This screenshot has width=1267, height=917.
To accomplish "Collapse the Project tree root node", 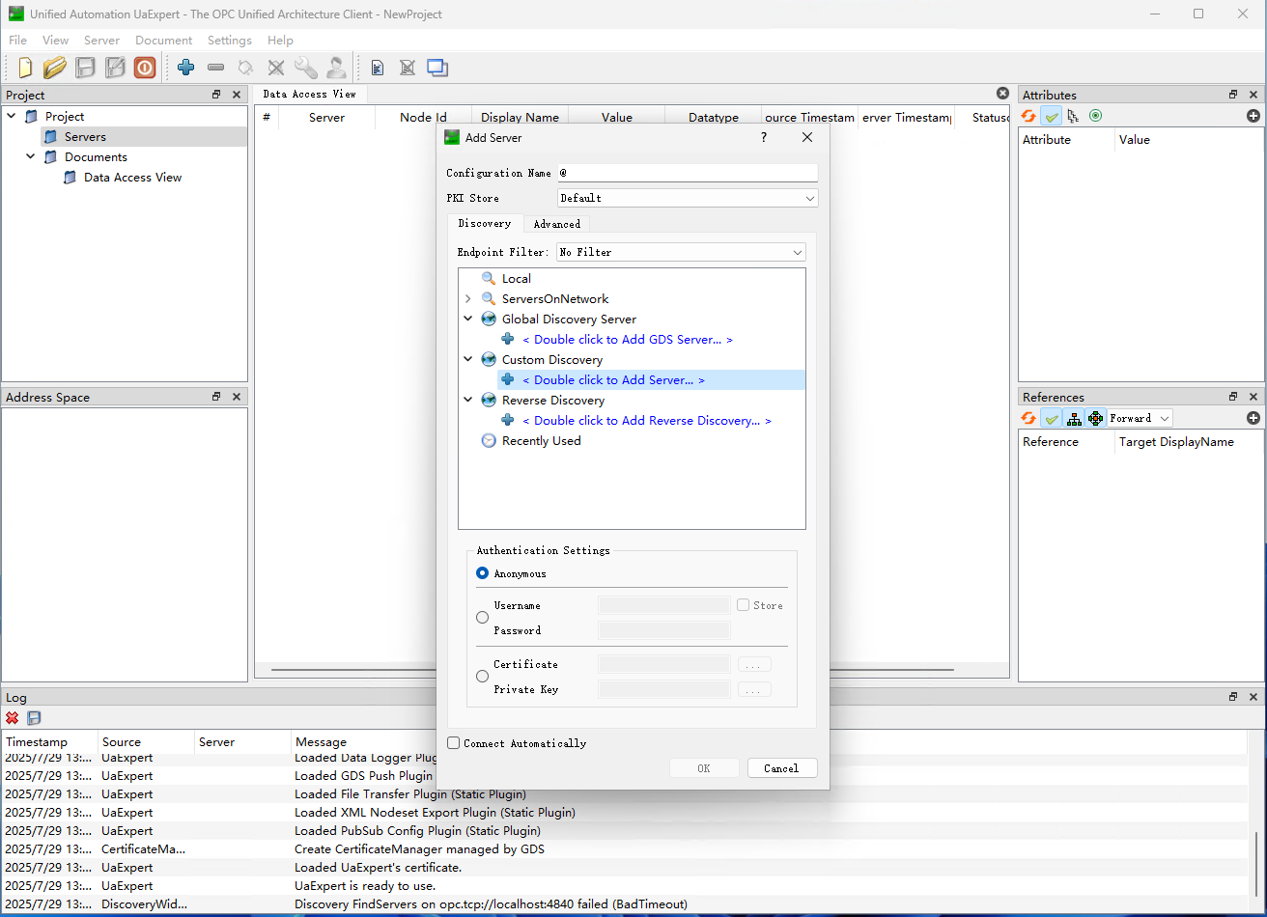I will tap(12, 117).
